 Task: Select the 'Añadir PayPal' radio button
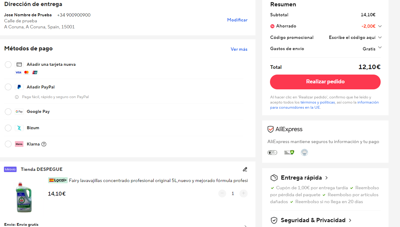coord(8,87)
